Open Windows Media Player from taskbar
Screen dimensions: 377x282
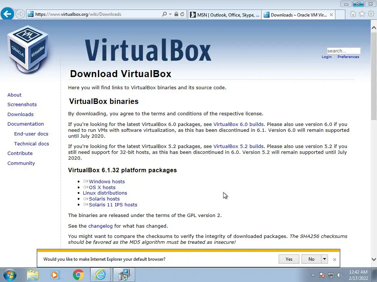tap(55, 275)
